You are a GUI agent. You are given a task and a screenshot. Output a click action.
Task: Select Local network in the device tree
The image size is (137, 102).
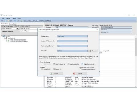point(11,38)
